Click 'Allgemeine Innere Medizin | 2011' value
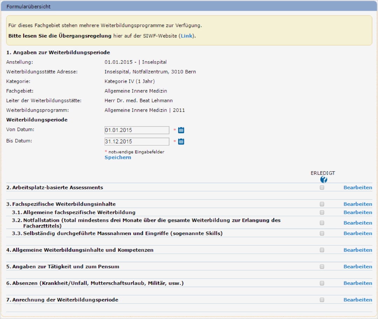Image resolution: width=378 pixels, height=319 pixels. pos(145,110)
